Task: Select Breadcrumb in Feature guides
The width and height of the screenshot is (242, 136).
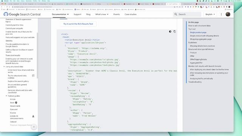Action: click(15, 106)
